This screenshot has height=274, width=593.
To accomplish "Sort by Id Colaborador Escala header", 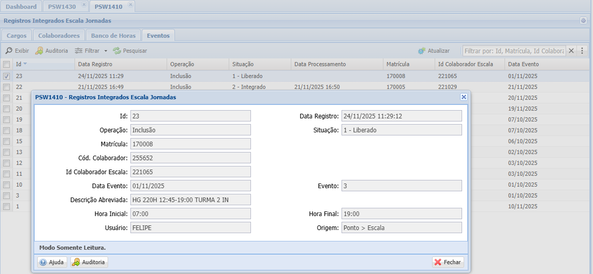I will tap(470, 64).
